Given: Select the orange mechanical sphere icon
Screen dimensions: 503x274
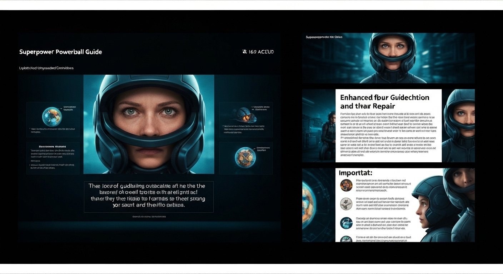Looking at the screenshot, I should tap(245, 157).
